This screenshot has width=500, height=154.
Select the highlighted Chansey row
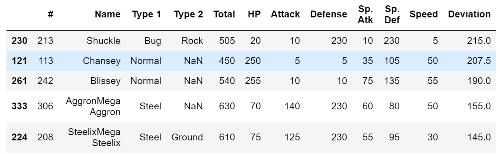(250, 61)
